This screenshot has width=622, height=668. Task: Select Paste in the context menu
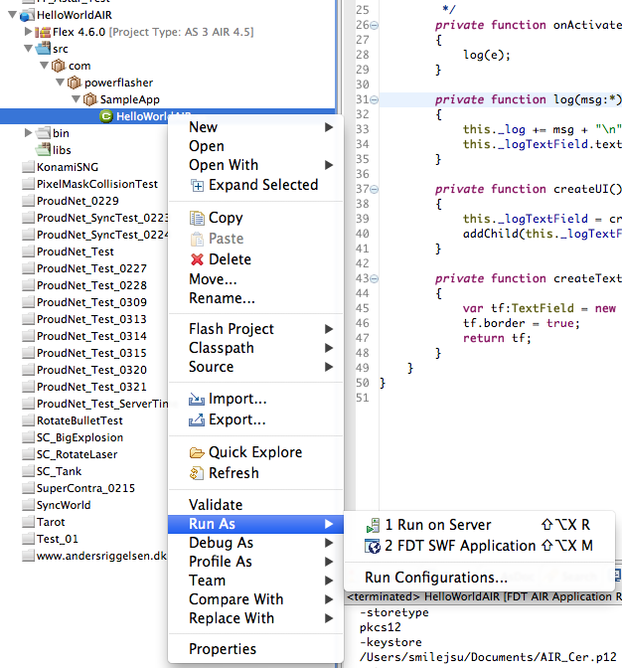click(x=256, y=239)
